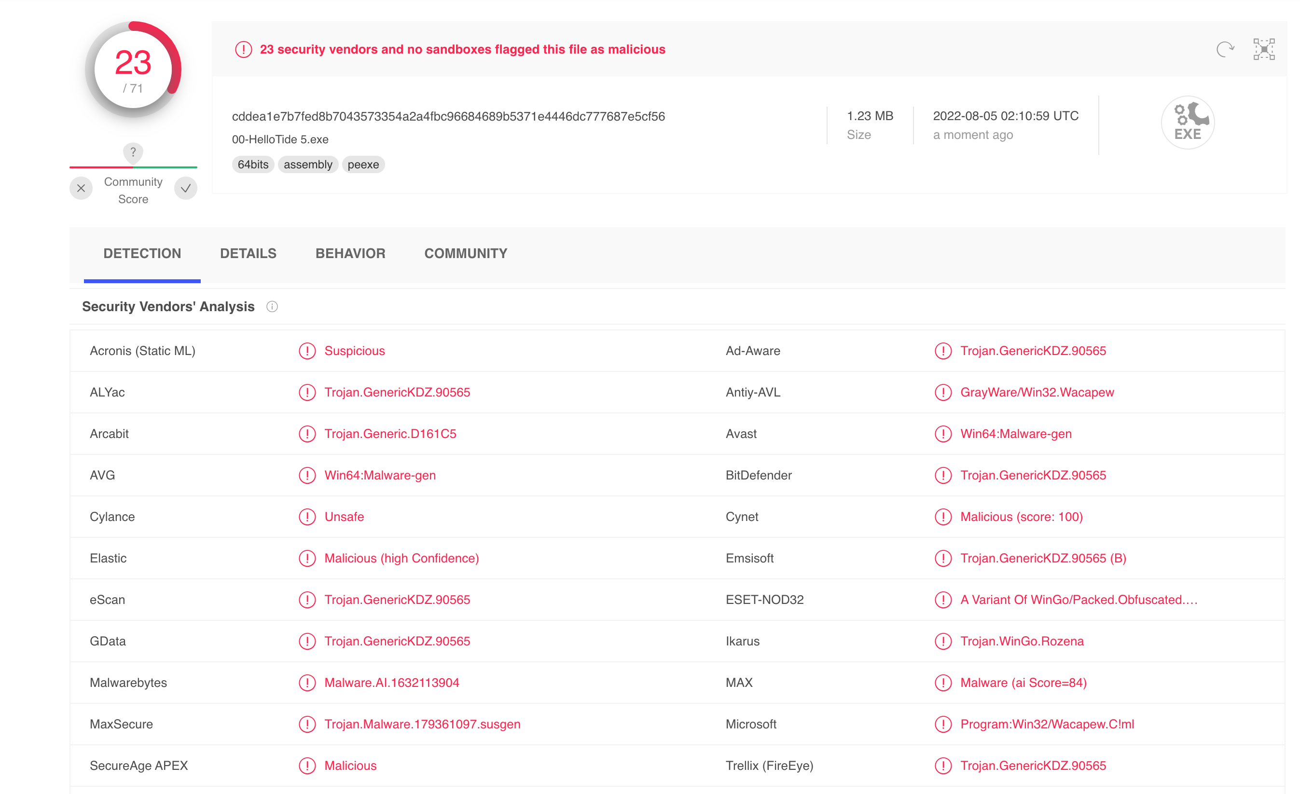Vote malicious with the X button
Screen dimensions: 1300x794
(81, 188)
